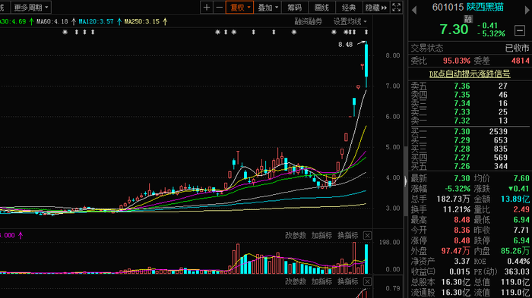Image resolution: width=532 pixels, height=298 pixels.
Task: Close the volume indicator panel
Action: (367, 235)
